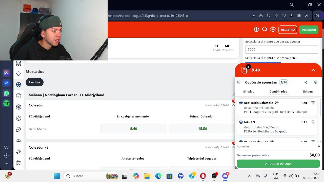The height and width of the screenshot is (182, 324).
Task: Open File Explorer from taskbar
Action: tap(147, 176)
